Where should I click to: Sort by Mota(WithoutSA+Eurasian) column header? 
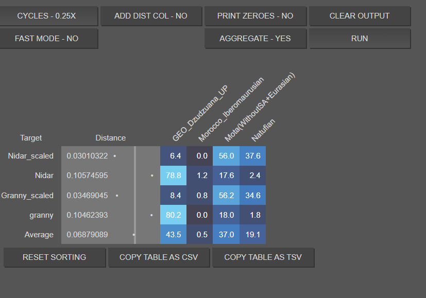tap(260, 107)
